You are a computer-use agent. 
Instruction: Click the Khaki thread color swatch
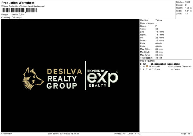147,66
